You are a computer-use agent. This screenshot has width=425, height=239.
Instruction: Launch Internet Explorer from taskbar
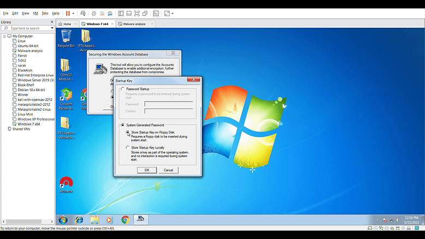[x=79, y=220]
